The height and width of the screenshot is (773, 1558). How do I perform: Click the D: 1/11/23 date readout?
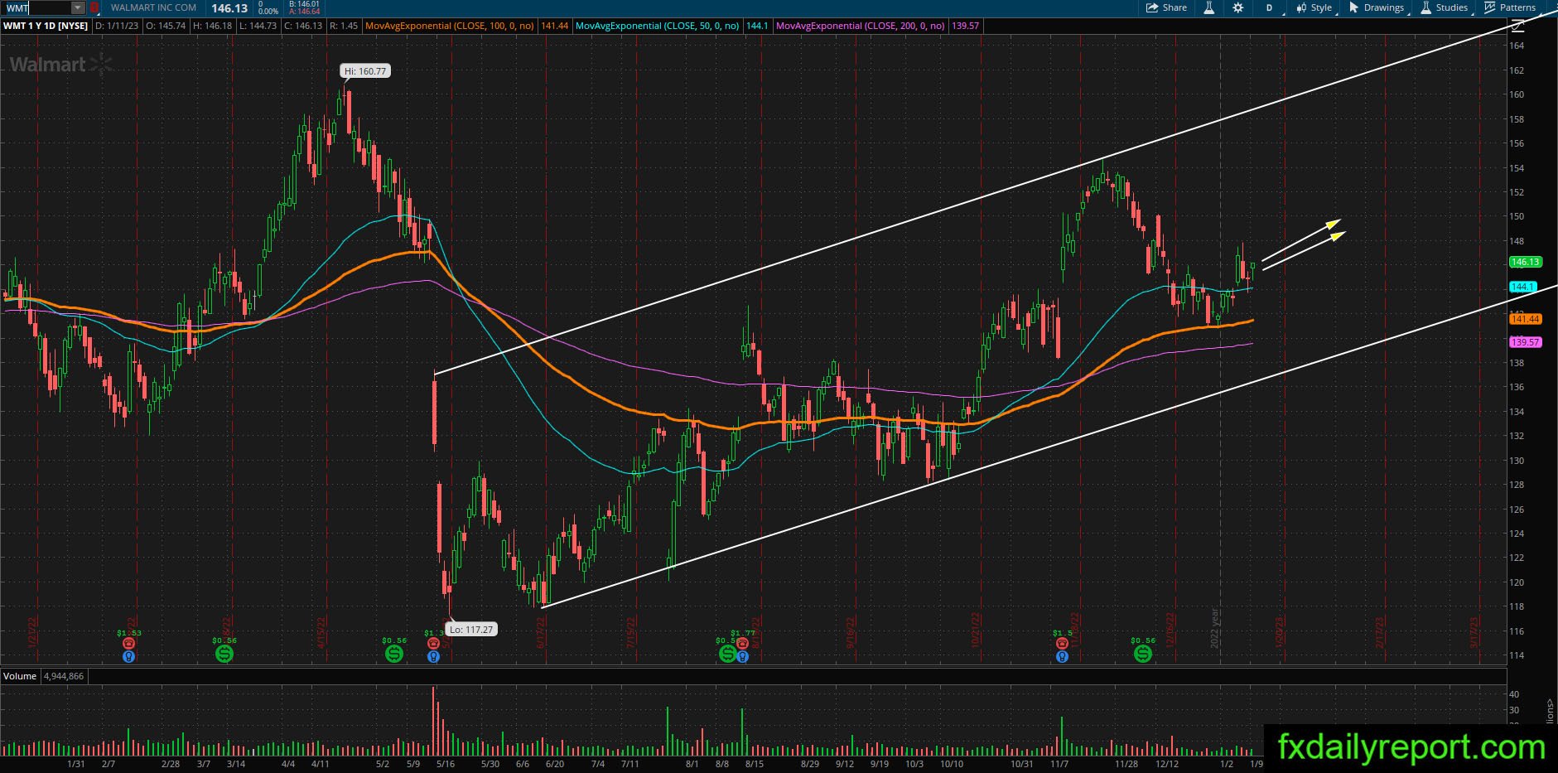(x=117, y=26)
